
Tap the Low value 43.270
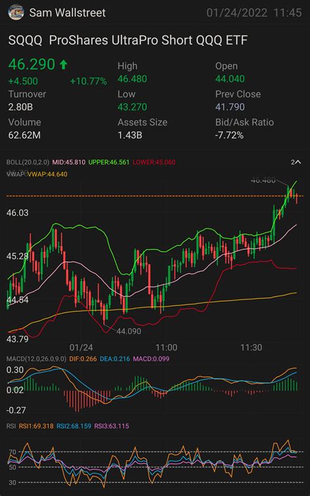pos(132,107)
